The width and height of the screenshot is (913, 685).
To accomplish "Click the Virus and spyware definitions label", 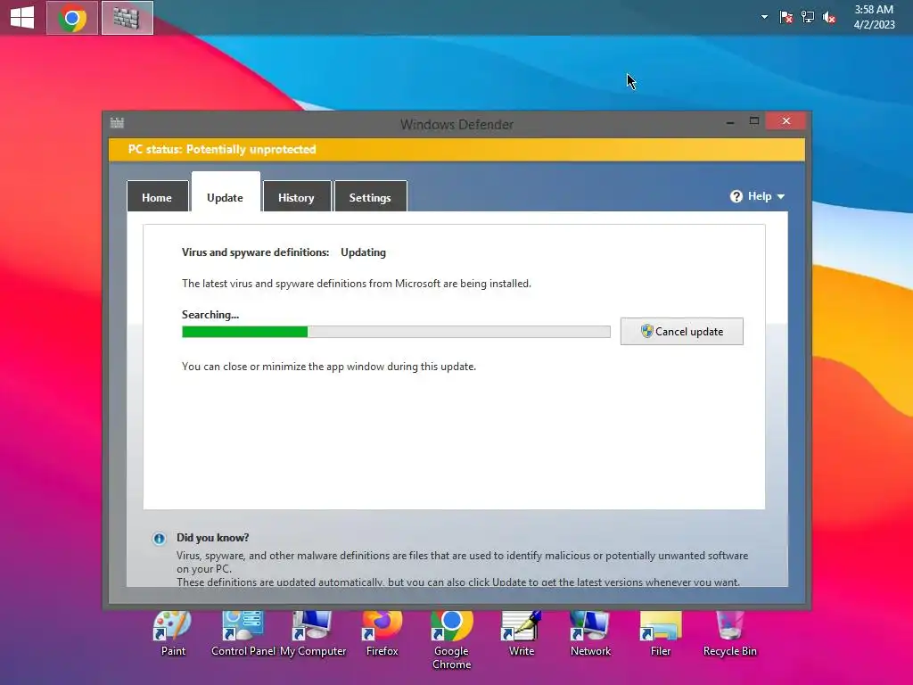I will click(255, 252).
